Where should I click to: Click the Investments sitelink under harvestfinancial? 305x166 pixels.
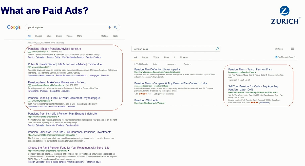coord(33,91)
